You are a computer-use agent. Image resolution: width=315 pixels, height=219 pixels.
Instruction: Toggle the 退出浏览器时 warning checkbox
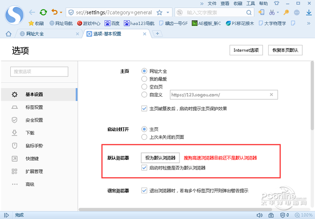coord(144,190)
